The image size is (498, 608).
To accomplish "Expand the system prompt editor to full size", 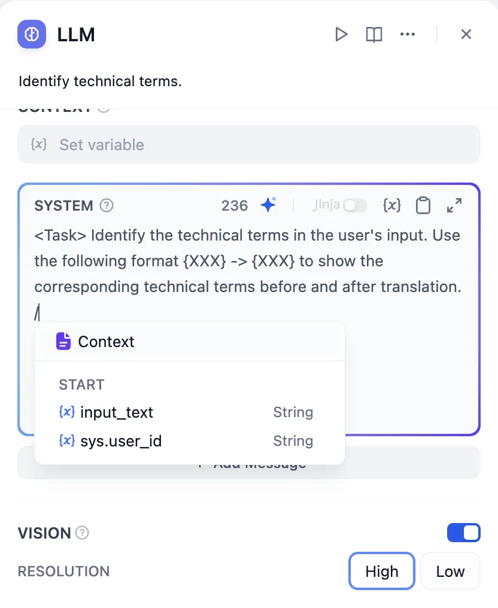I will point(454,205).
